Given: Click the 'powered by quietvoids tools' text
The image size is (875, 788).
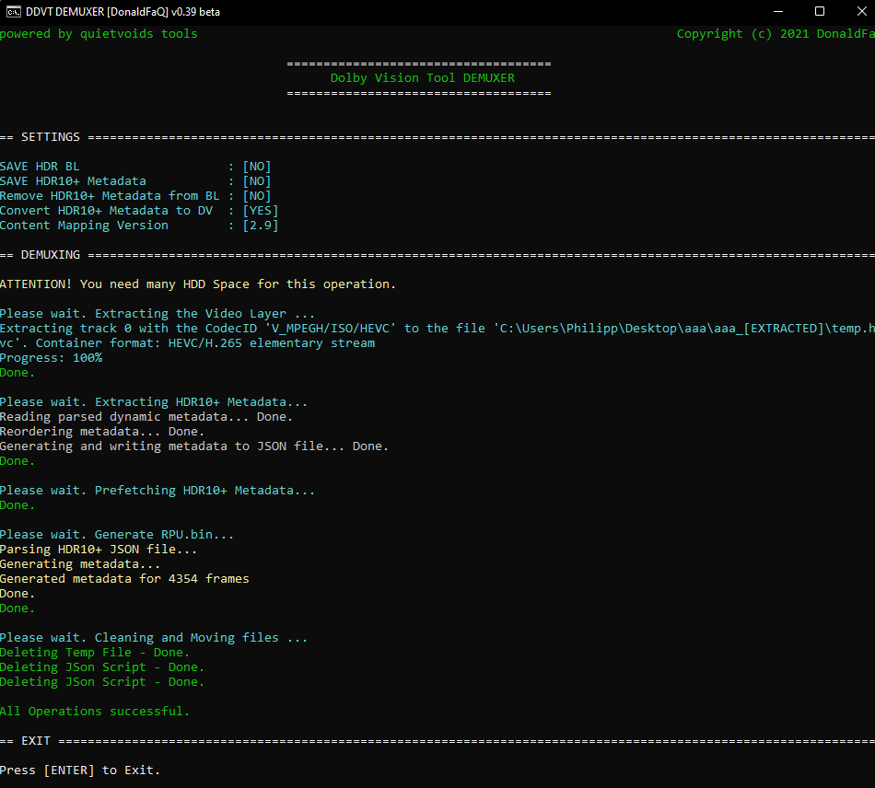Looking at the screenshot, I should coord(99,34).
